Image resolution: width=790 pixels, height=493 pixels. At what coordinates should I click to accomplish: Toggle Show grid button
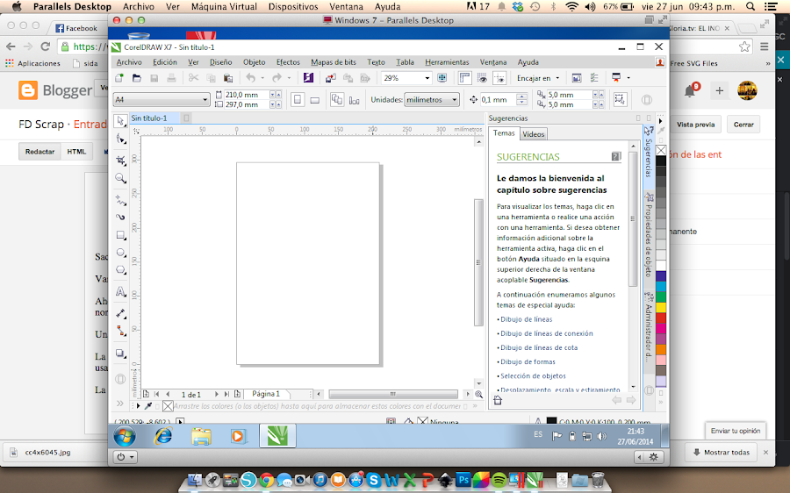[x=482, y=78]
